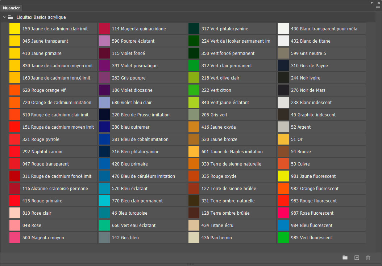Open the Nuancier panel menu icon
The image size is (382, 266).
pos(378,8)
